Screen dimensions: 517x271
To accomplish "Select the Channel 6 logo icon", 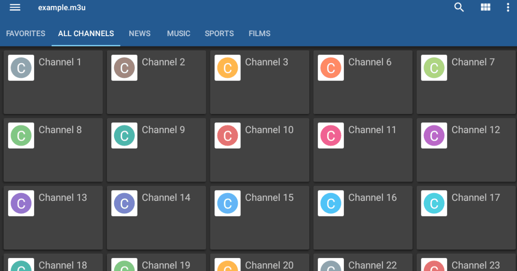I will point(330,68).
